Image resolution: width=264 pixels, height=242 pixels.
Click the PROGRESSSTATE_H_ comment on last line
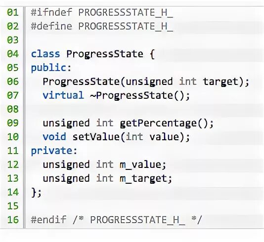point(138,220)
